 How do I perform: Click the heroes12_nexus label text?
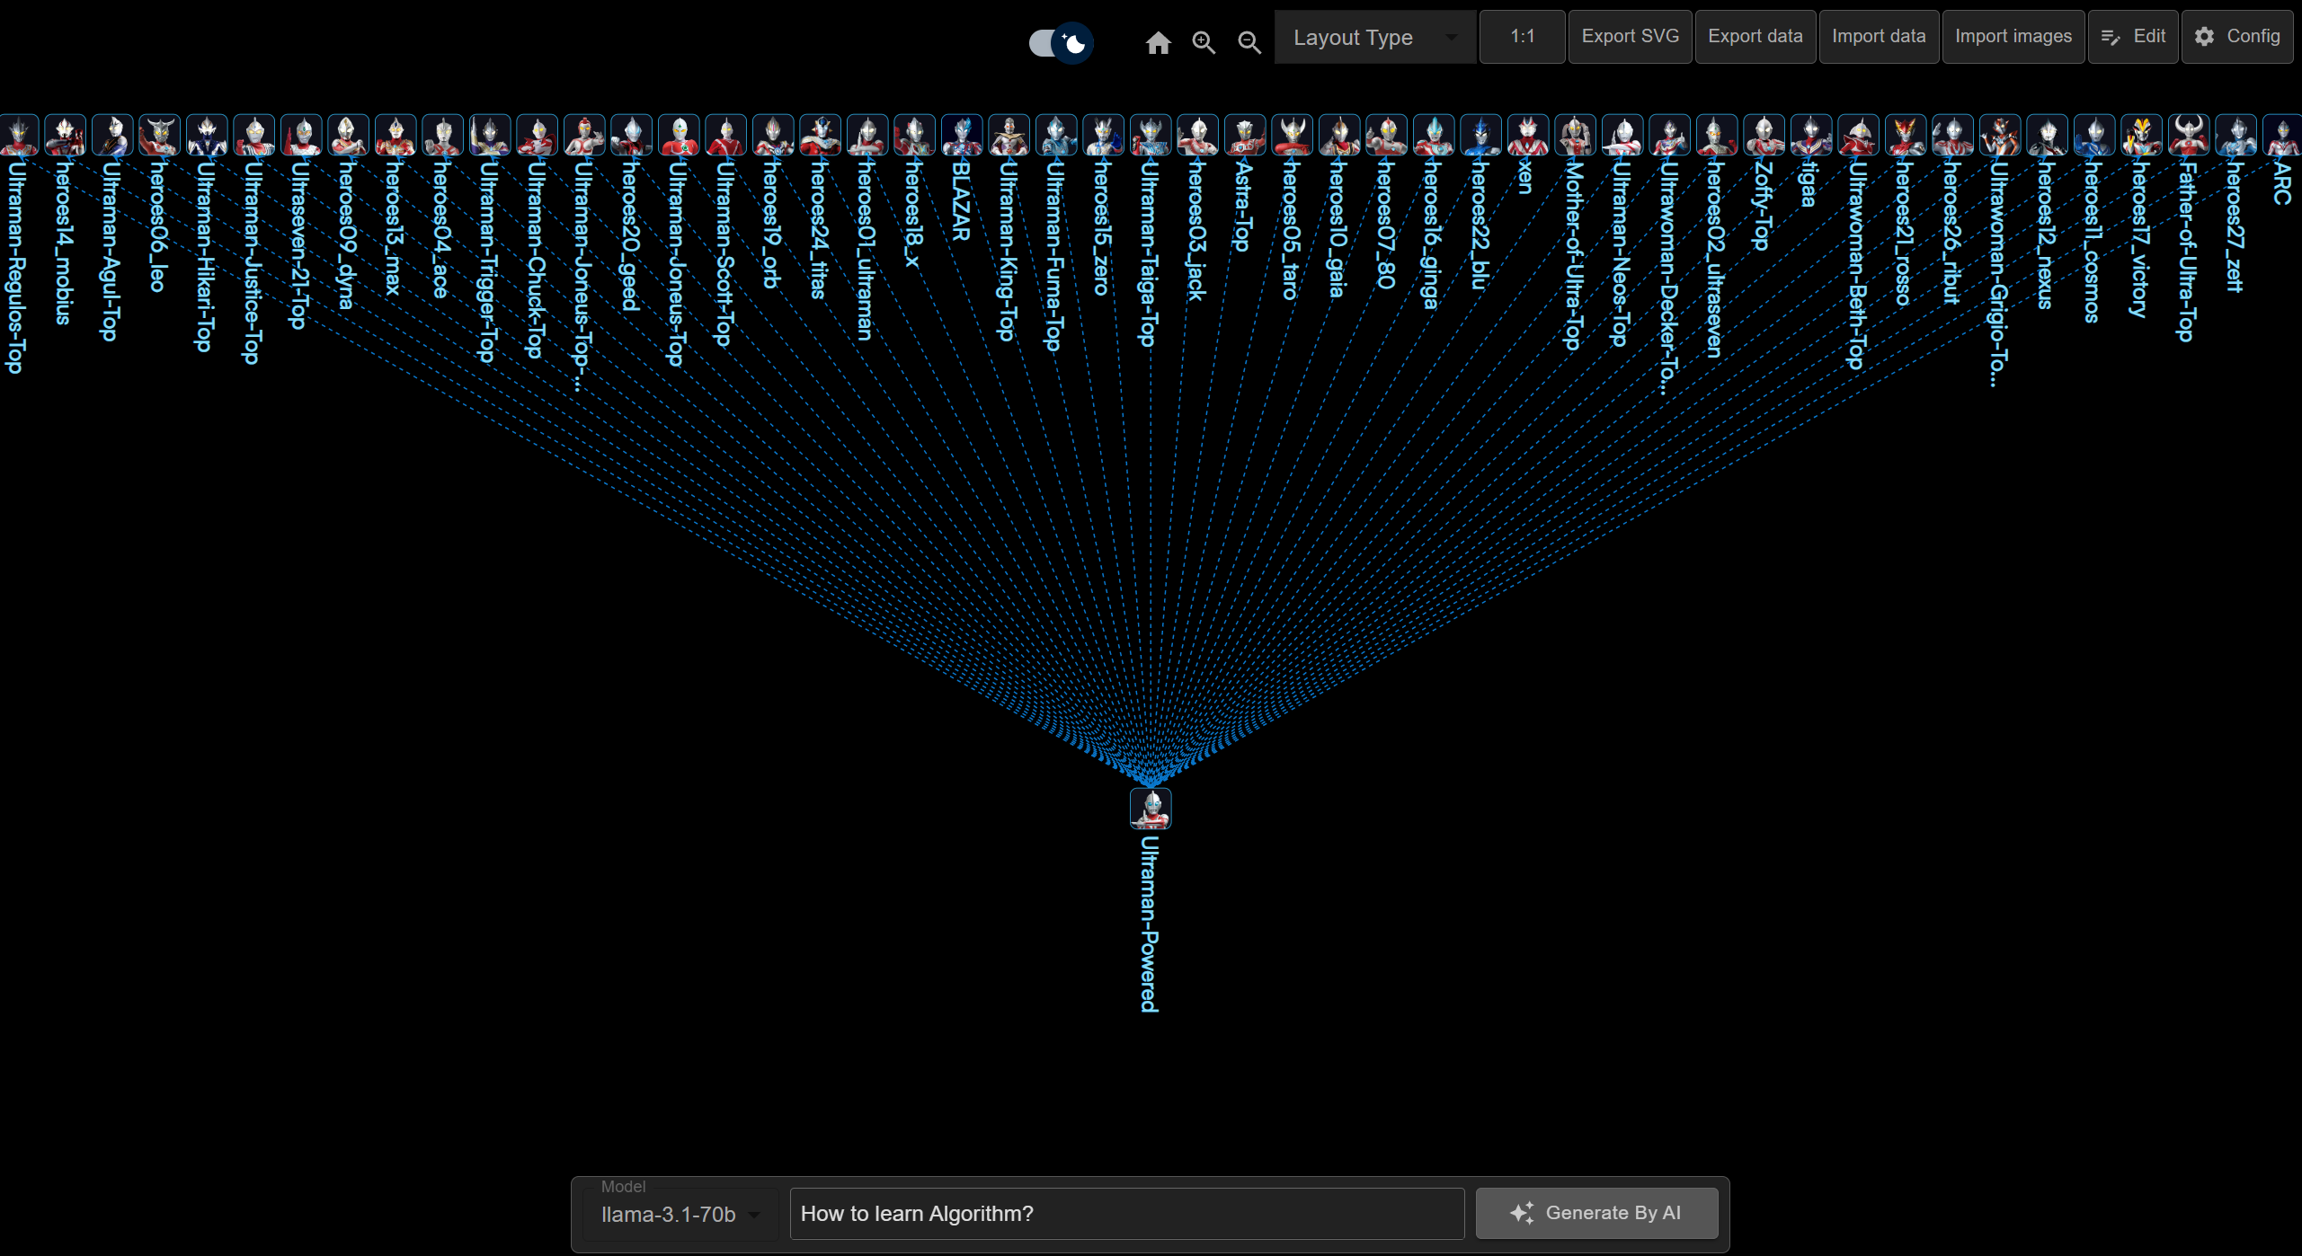pyautogui.click(x=2046, y=234)
